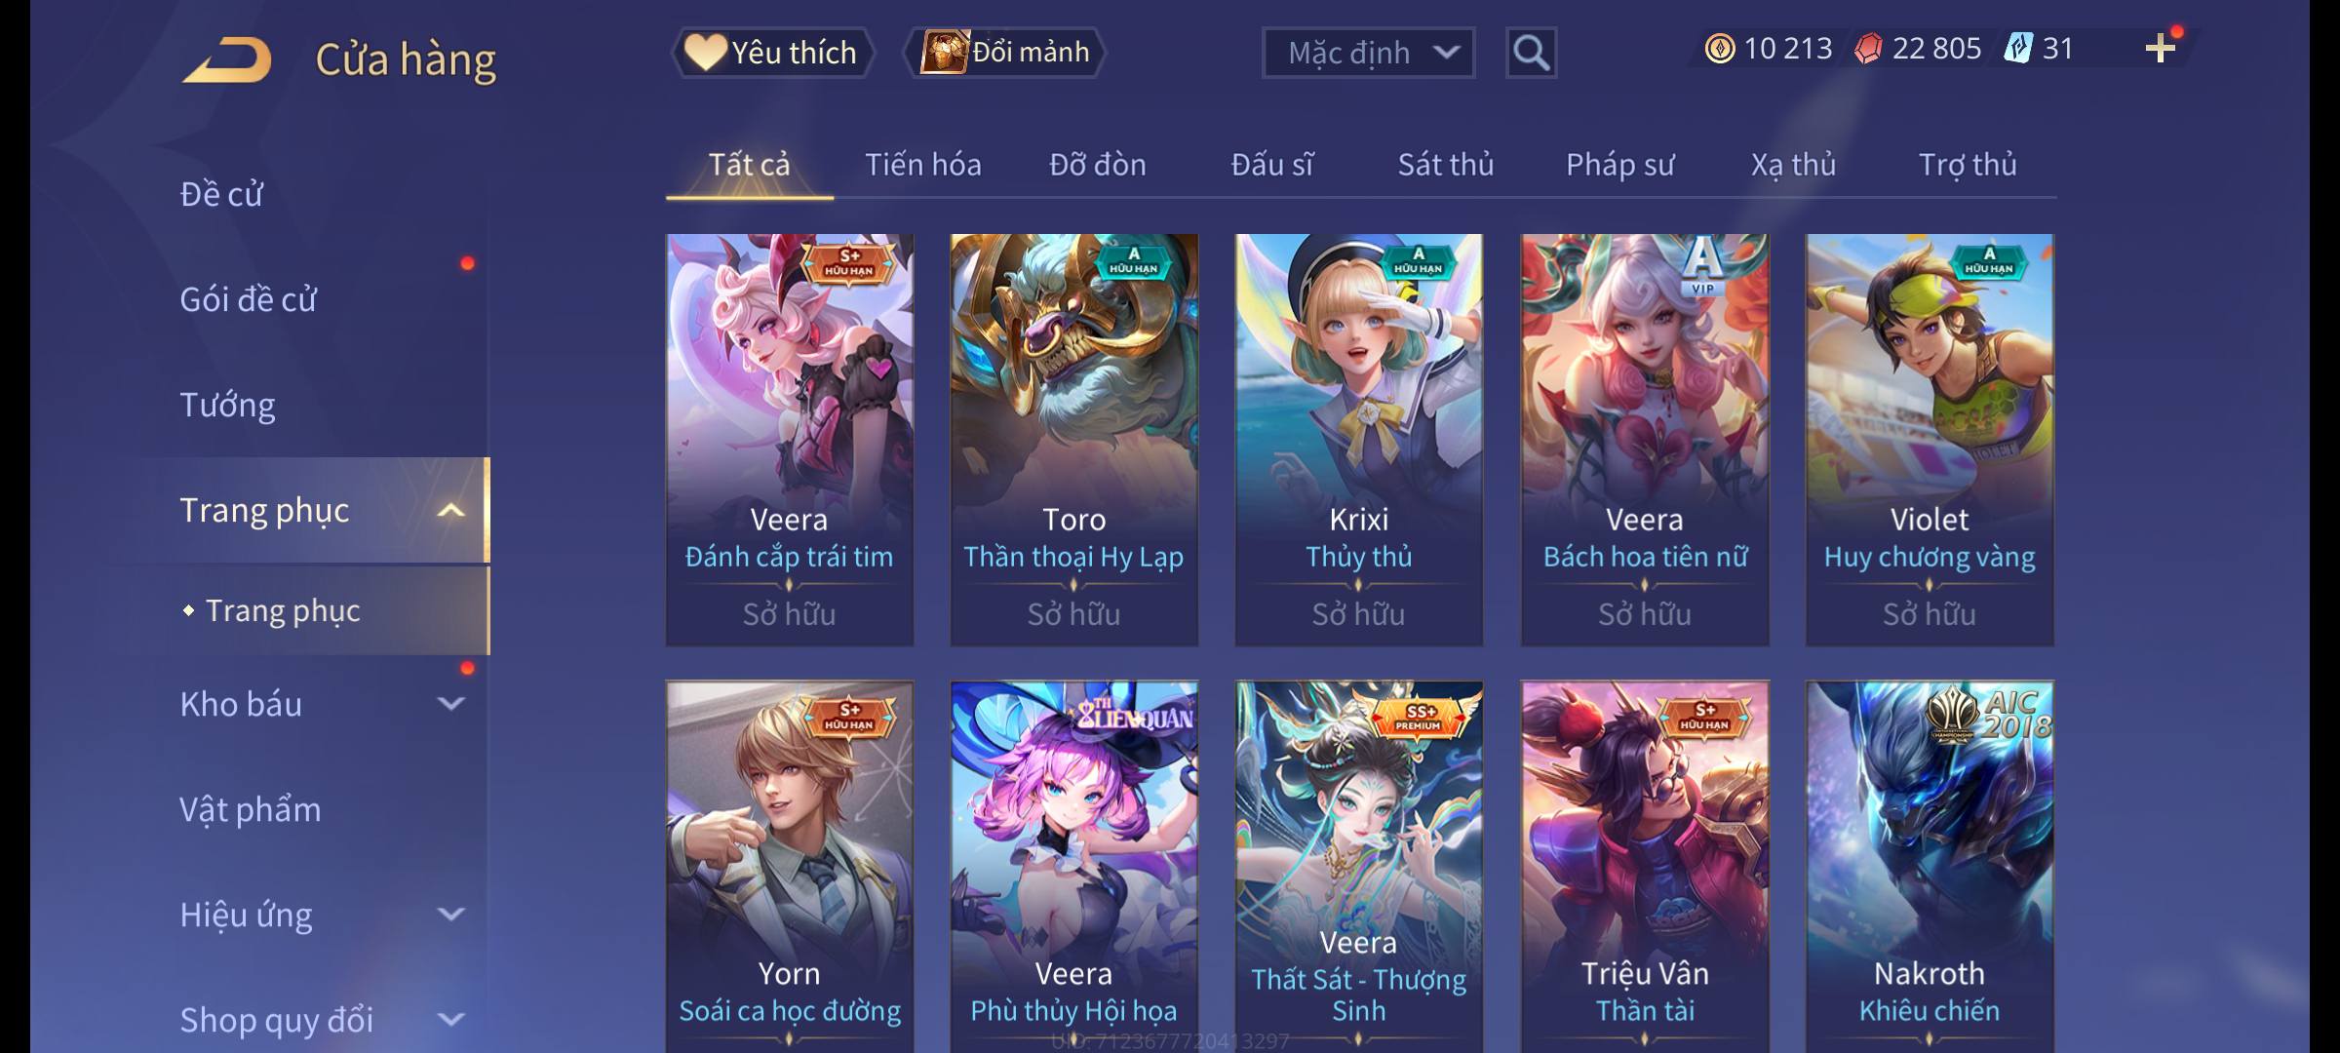Select the Pháp sư tab

1619,165
